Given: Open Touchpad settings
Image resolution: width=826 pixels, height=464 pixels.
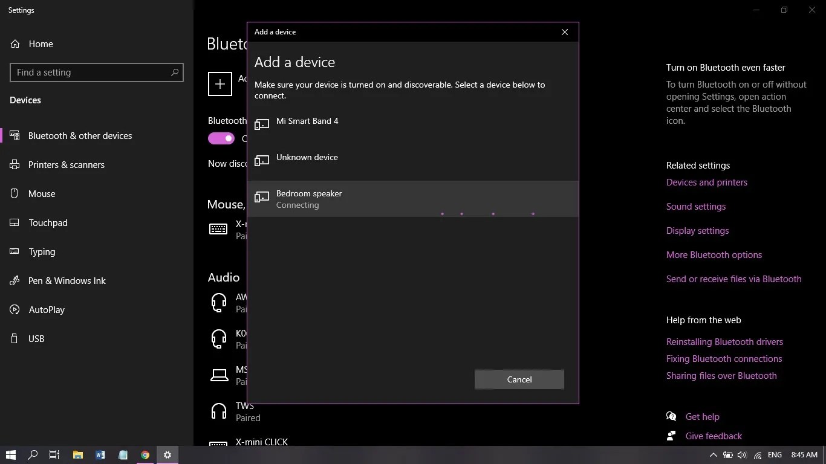Looking at the screenshot, I should (48, 222).
